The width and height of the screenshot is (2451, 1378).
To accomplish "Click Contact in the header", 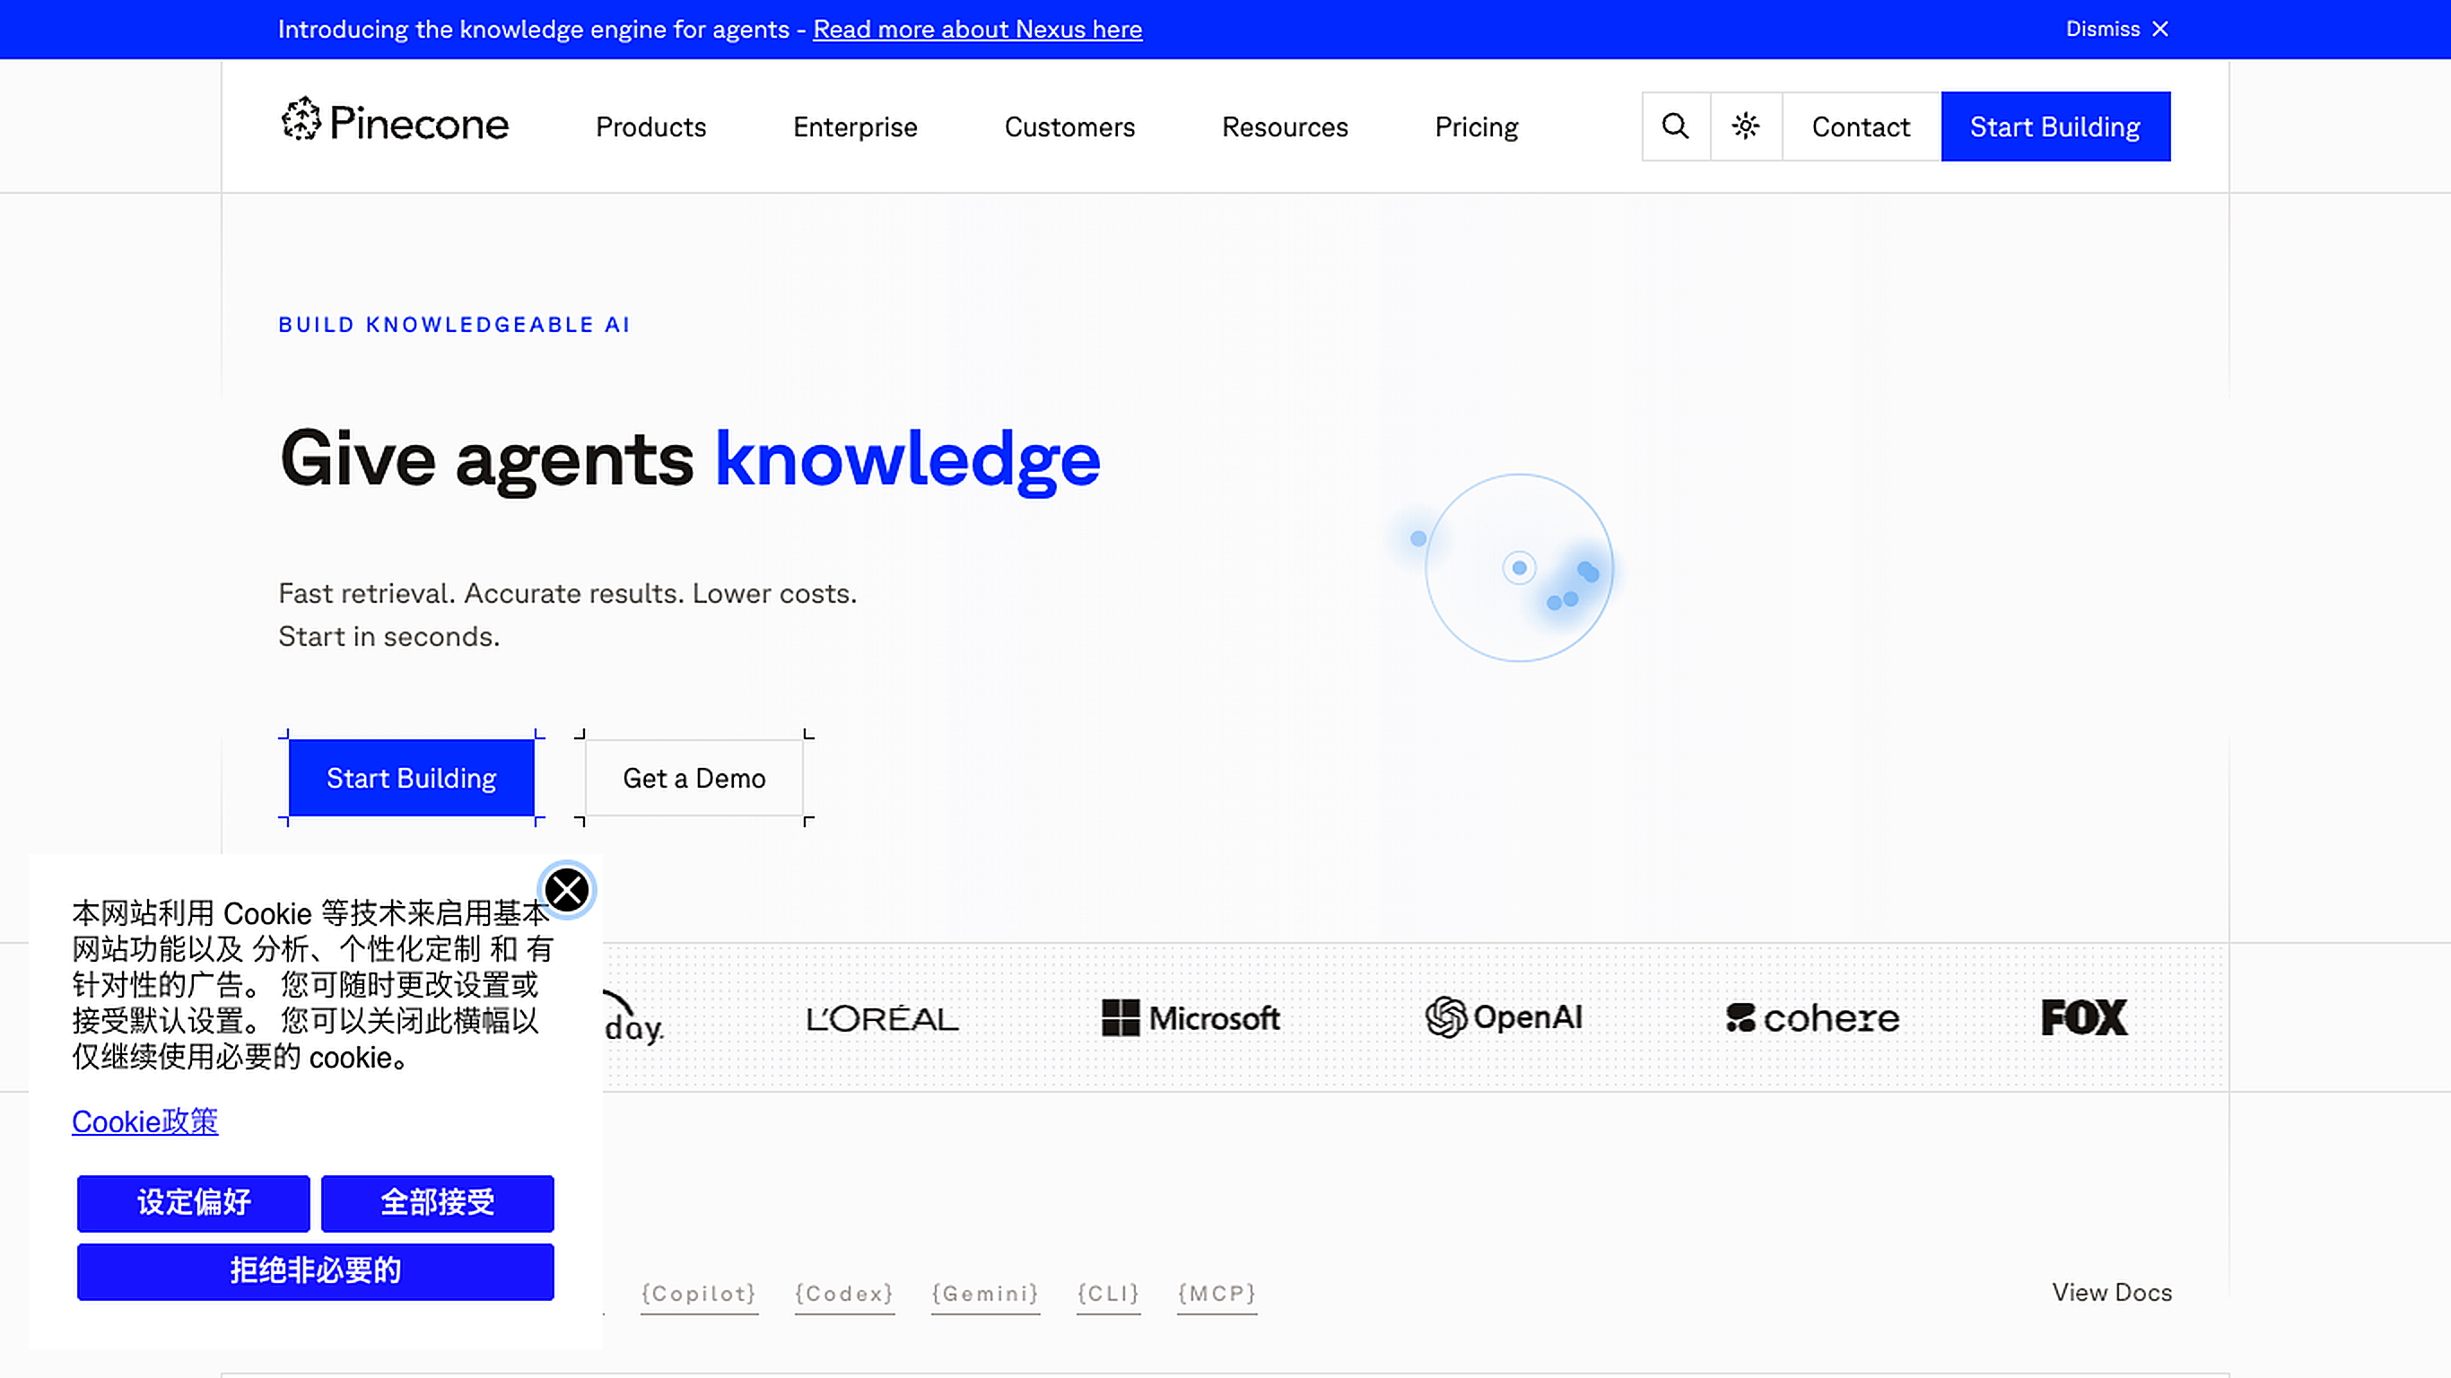I will [x=1861, y=126].
